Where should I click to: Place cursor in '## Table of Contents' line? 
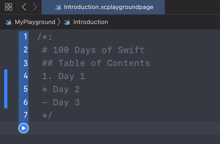96,63
